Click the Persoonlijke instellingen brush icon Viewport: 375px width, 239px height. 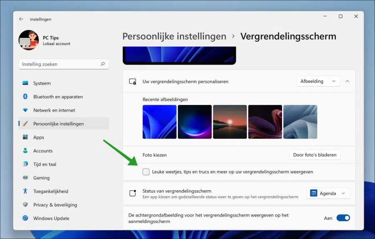pos(25,124)
